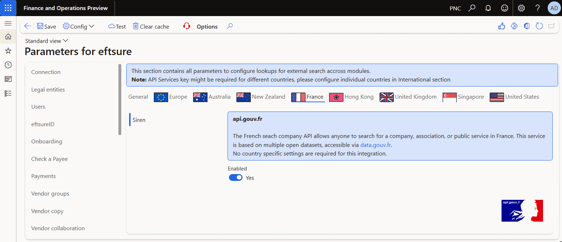Open the Vendor collaboration section

point(58,228)
